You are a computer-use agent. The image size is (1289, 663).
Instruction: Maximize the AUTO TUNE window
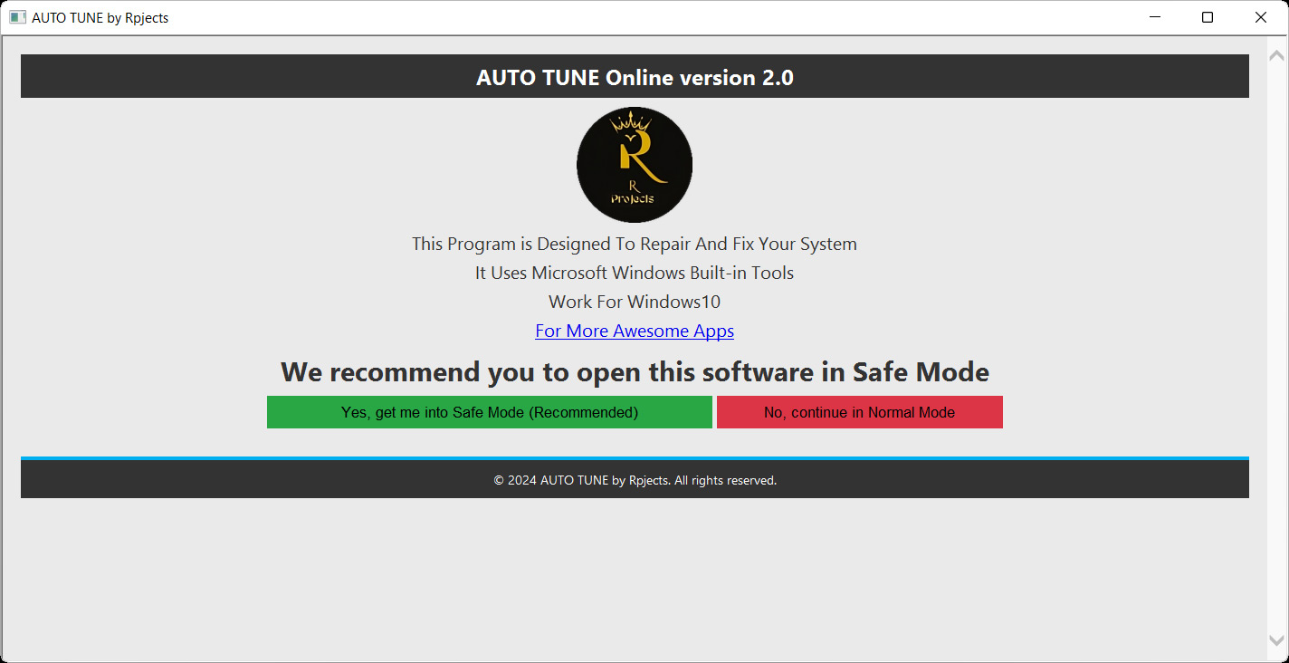point(1208,17)
